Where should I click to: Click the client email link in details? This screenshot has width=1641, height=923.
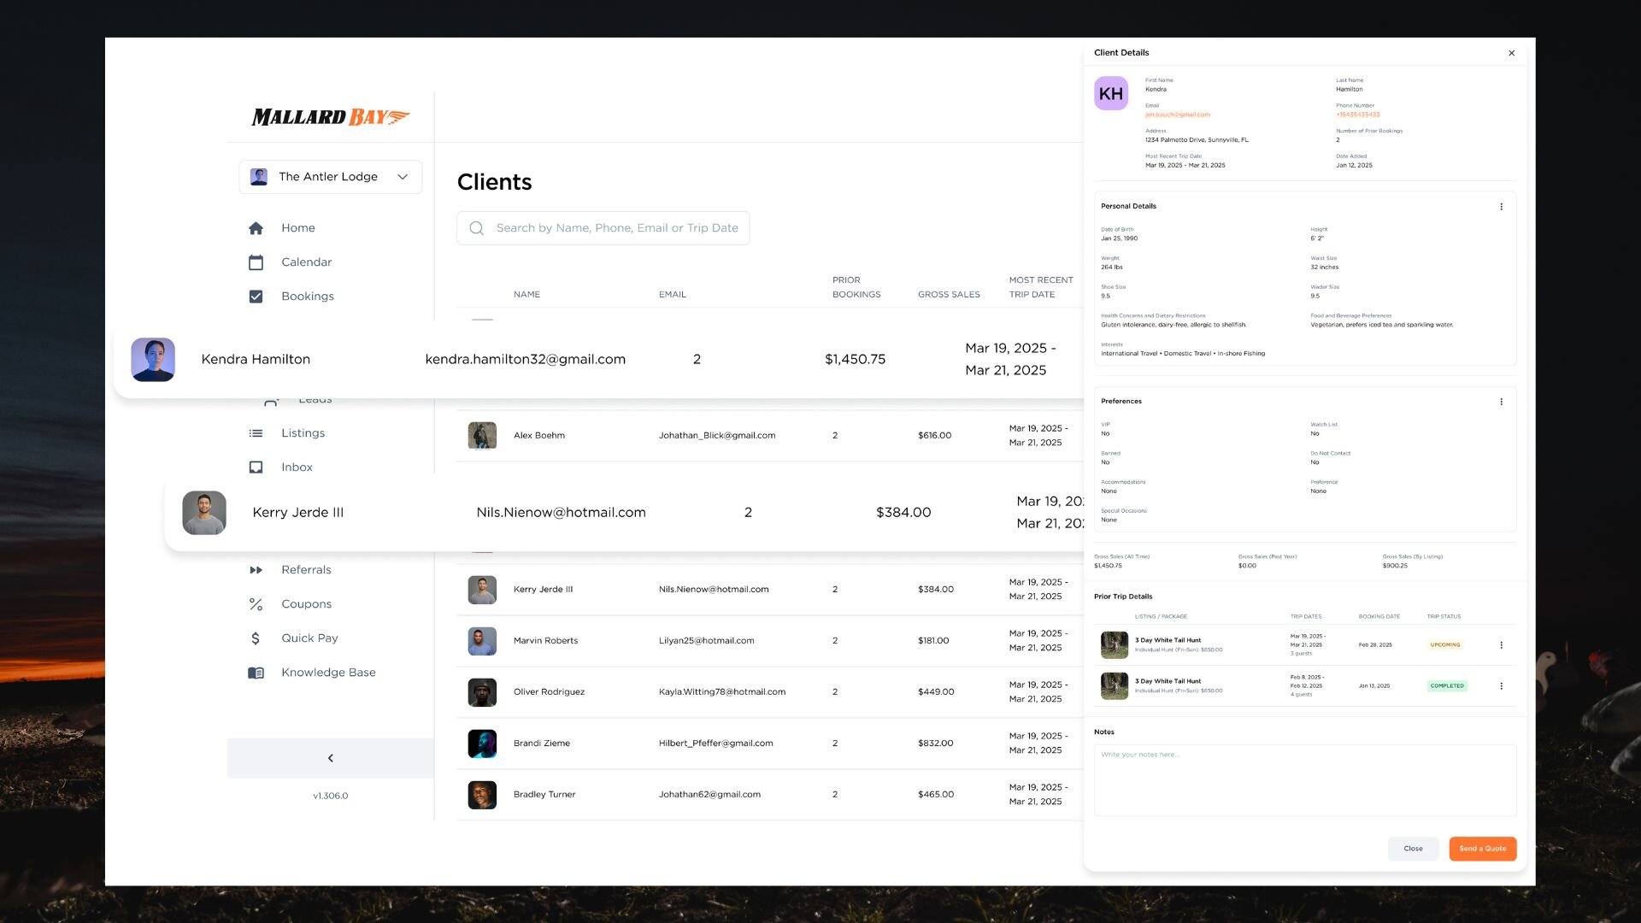click(1177, 115)
